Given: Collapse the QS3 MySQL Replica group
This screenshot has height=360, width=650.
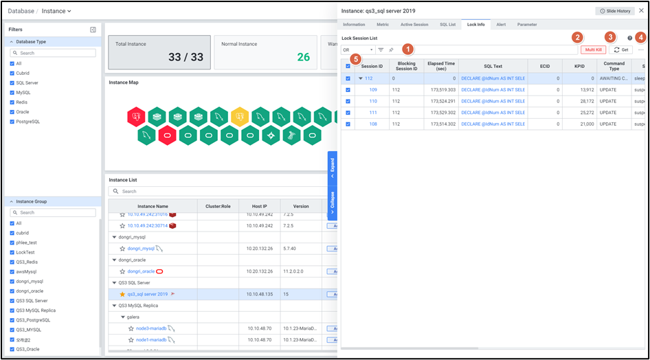Looking at the screenshot, I should click(114, 306).
